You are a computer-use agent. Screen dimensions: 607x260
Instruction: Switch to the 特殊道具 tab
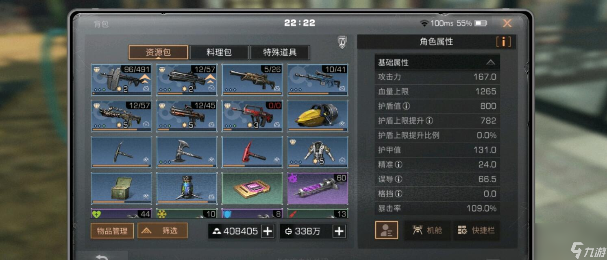point(280,52)
